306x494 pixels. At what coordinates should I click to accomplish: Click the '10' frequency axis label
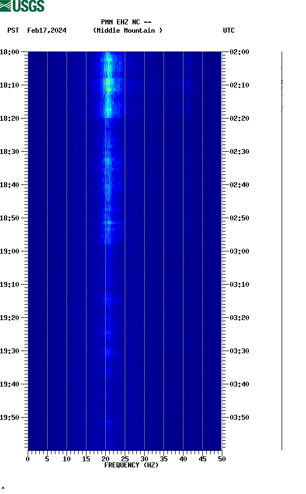tap(67, 459)
